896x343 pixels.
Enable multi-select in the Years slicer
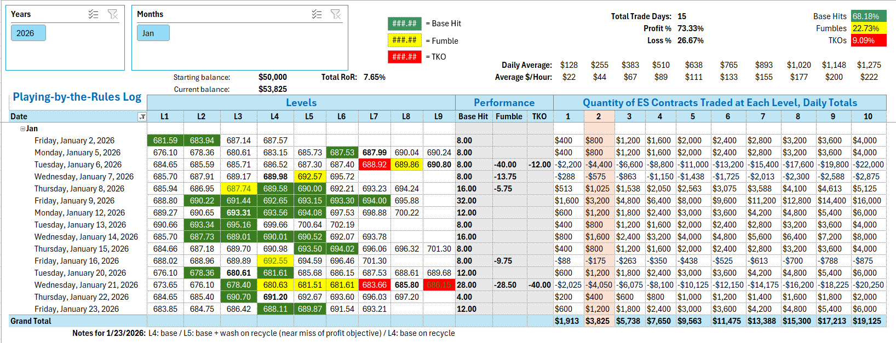tap(93, 14)
